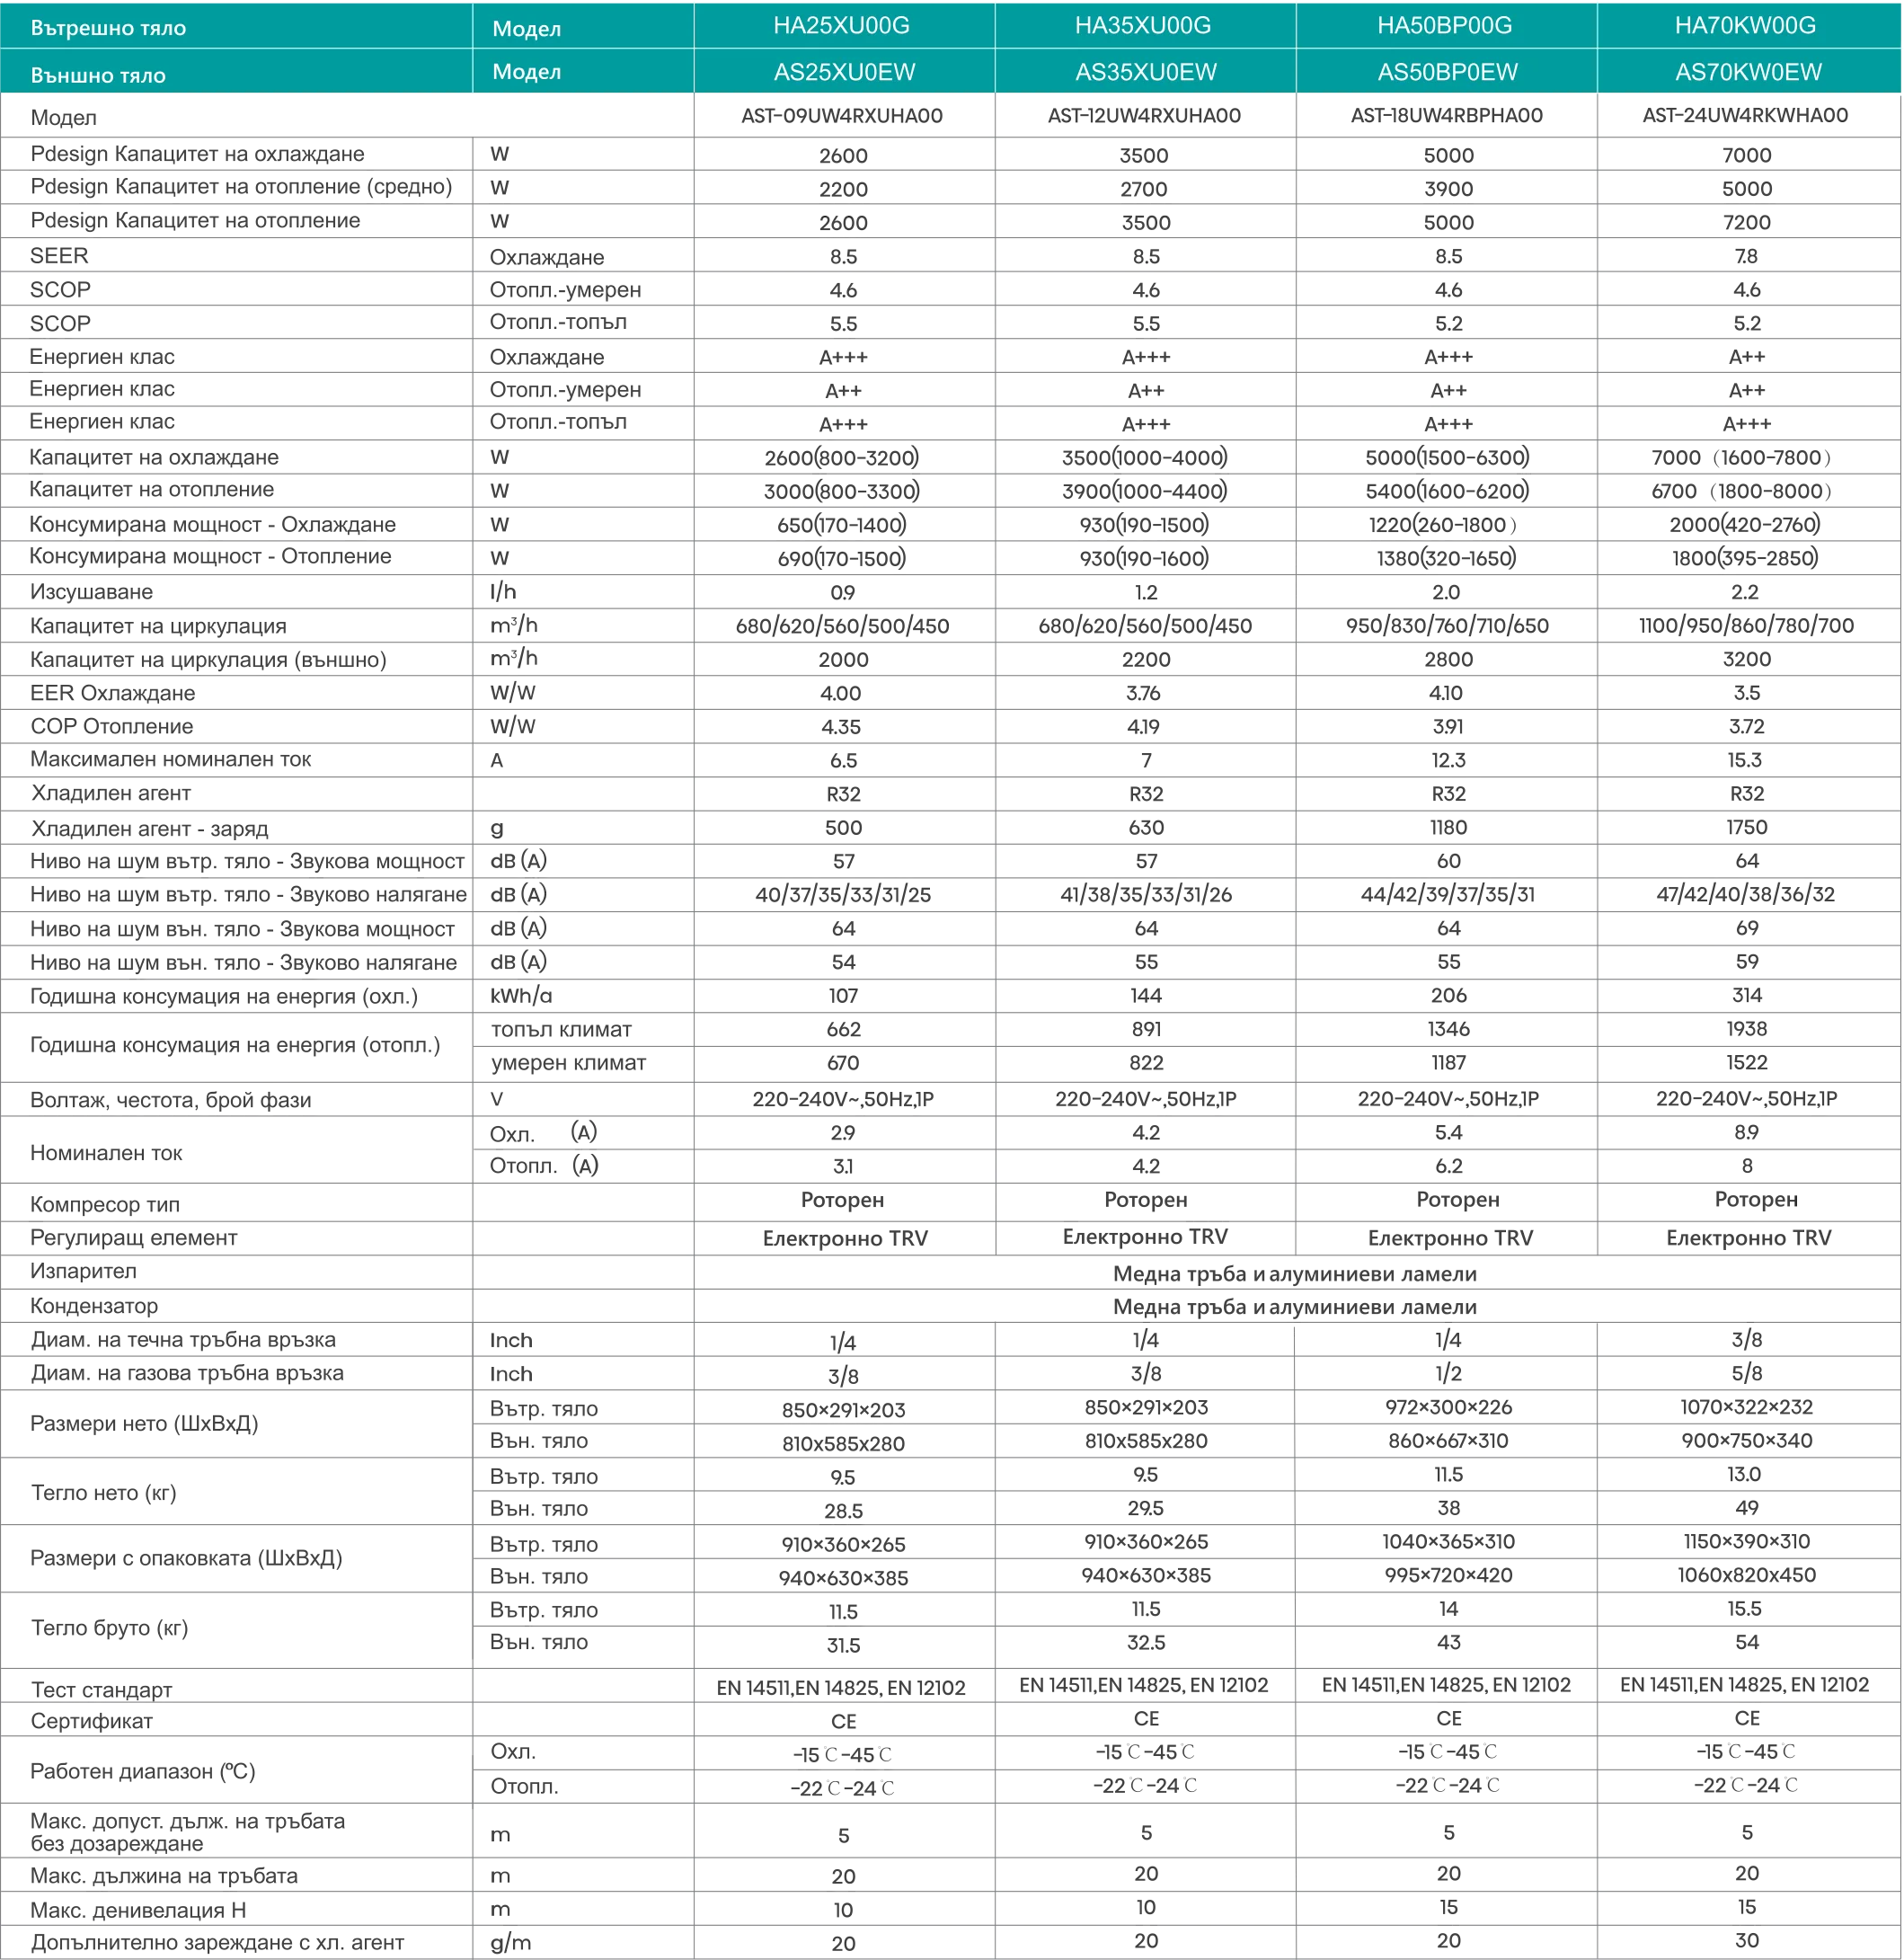This screenshot has height=1960, width=1904.
Task: Click the HA50BP00G indoor model header
Action: click(1445, 25)
